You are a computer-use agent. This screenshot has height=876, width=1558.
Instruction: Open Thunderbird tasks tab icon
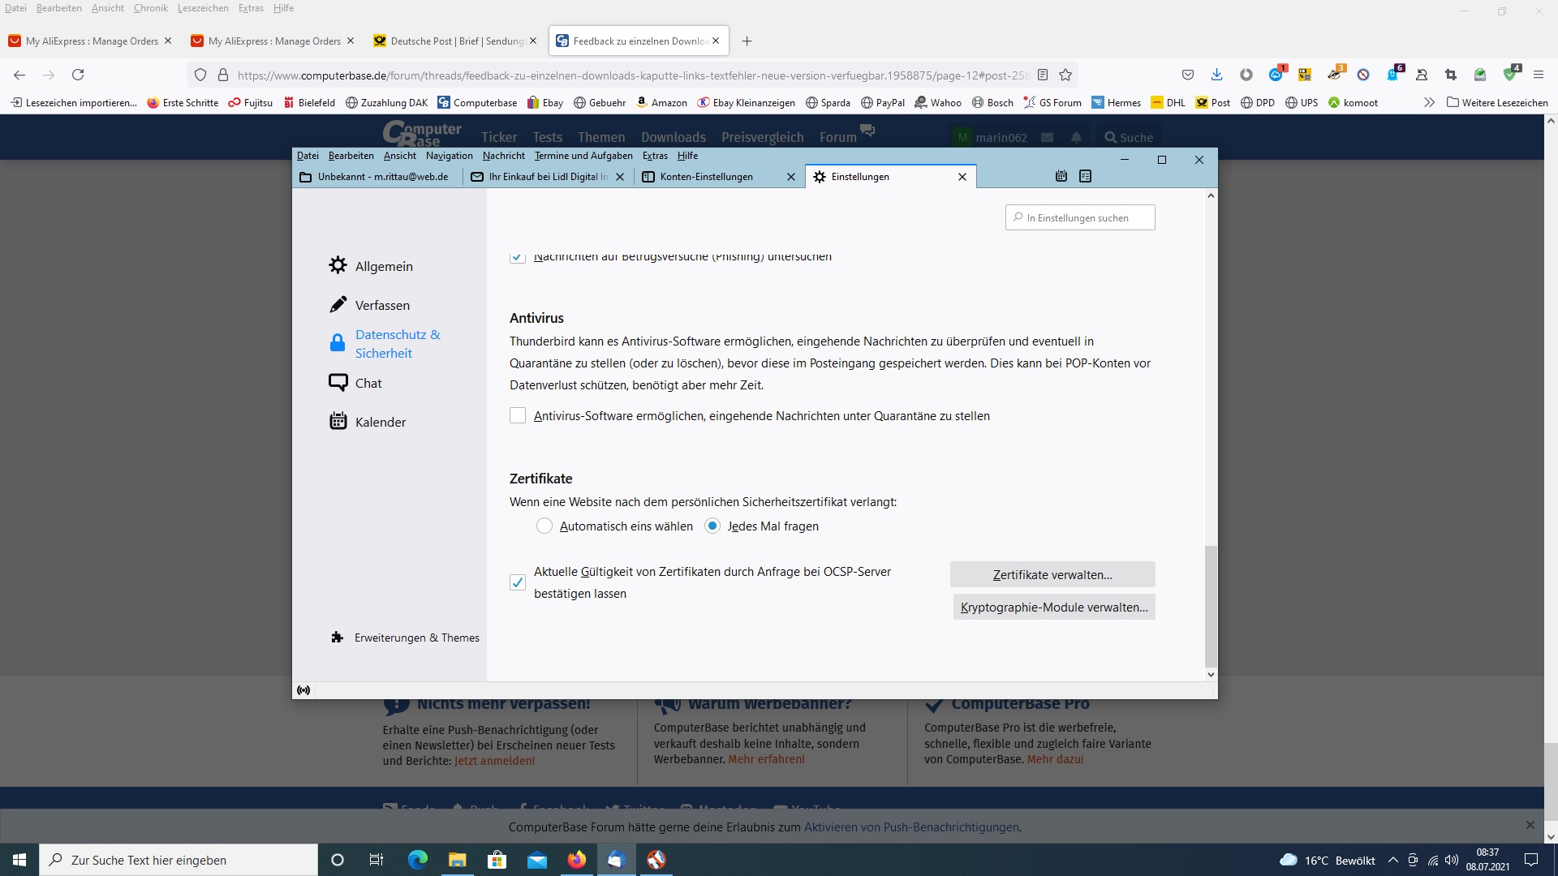tap(1086, 176)
